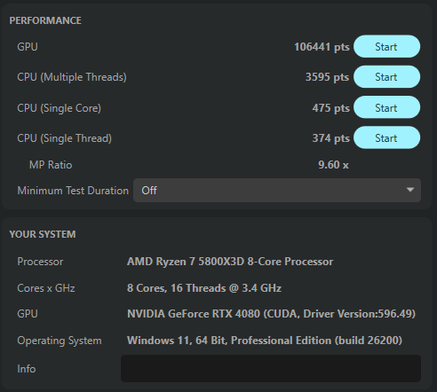Open the Minimum Test Duration dropdown
Viewport: 437px width, 392px height.
pyautogui.click(x=277, y=191)
